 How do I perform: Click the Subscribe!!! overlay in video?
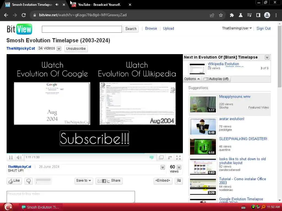(x=94, y=138)
